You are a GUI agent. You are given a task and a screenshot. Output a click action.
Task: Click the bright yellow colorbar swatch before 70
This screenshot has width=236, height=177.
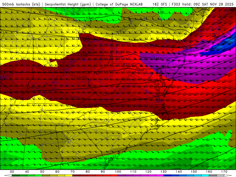tap(69, 176)
